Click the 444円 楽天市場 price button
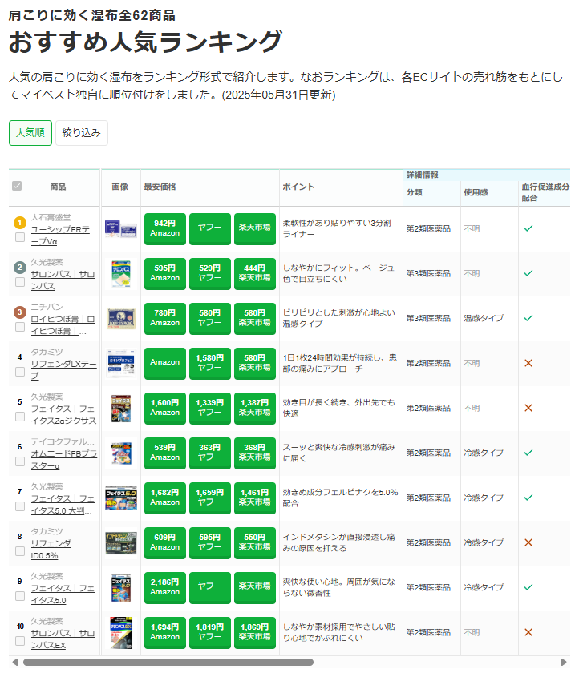The width and height of the screenshot is (579, 673). coord(255,274)
